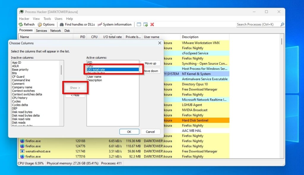Switch to the Network tab
The width and height of the screenshot is (304, 175).
(55, 30)
